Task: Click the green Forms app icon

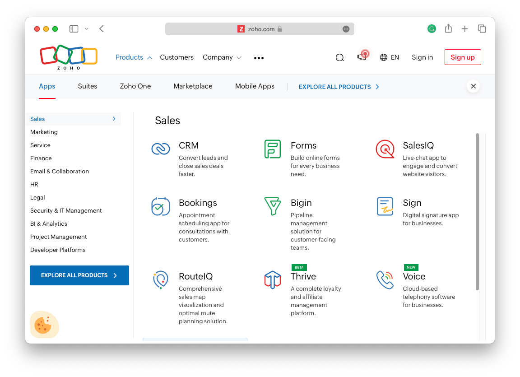Action: (273, 149)
